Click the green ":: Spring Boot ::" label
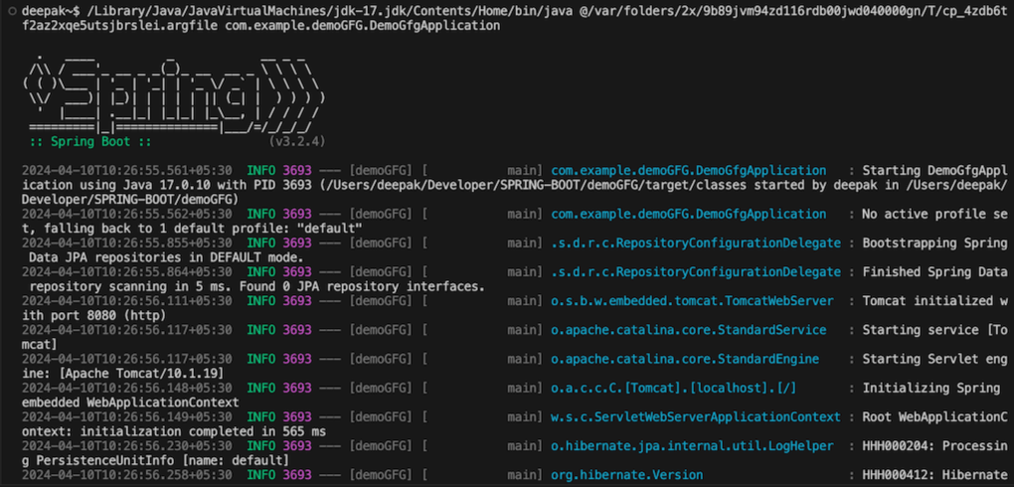Viewport: 1014px width, 487px height. pyautogui.click(x=89, y=142)
